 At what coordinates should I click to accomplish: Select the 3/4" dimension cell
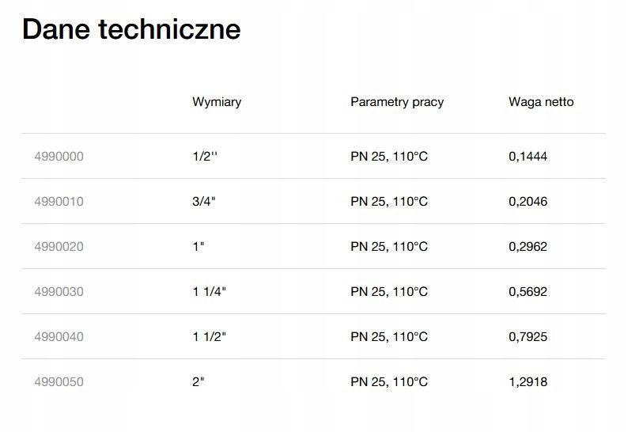204,202
